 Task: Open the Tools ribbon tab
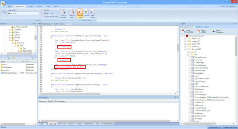pyautogui.click(x=48, y=6)
